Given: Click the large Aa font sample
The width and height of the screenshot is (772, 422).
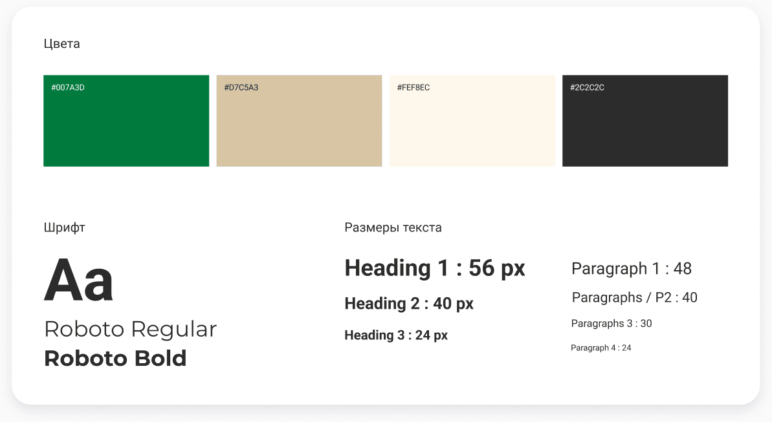Looking at the screenshot, I should click(x=79, y=279).
